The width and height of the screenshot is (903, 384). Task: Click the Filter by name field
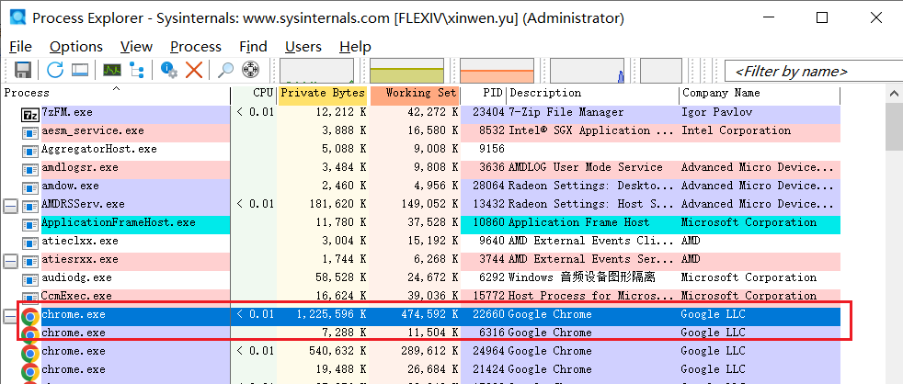coord(811,71)
